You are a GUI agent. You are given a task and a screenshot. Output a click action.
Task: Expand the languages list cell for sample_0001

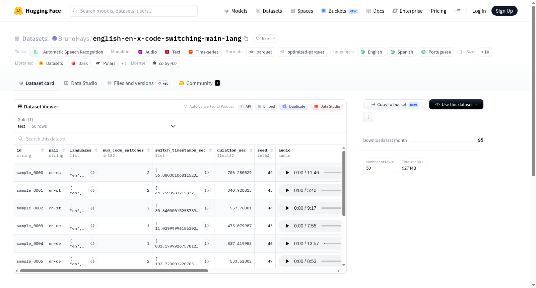coord(92,190)
